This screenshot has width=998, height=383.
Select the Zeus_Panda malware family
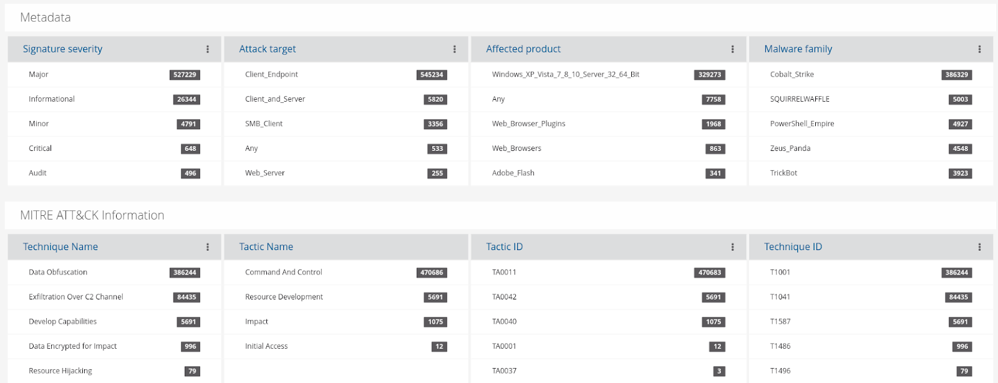(x=871, y=148)
